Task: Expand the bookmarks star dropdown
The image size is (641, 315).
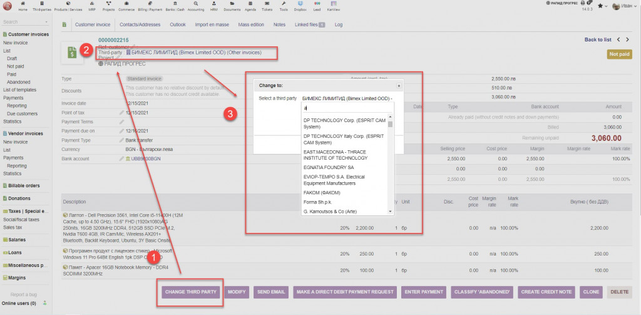Action: (601, 6)
